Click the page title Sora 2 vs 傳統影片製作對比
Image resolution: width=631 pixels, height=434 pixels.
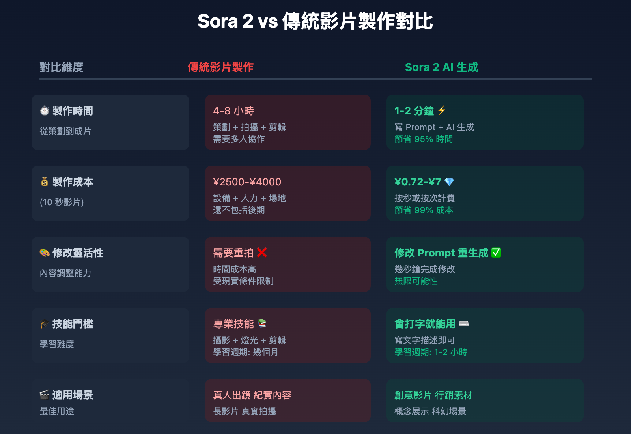(315, 21)
